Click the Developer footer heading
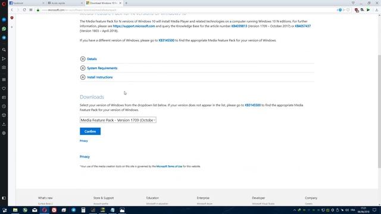The height and width of the screenshot is (214, 381). click(x=258, y=198)
